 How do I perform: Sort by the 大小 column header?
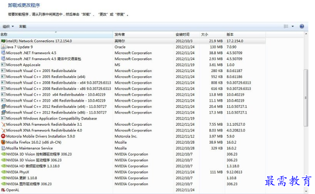pos(212,34)
